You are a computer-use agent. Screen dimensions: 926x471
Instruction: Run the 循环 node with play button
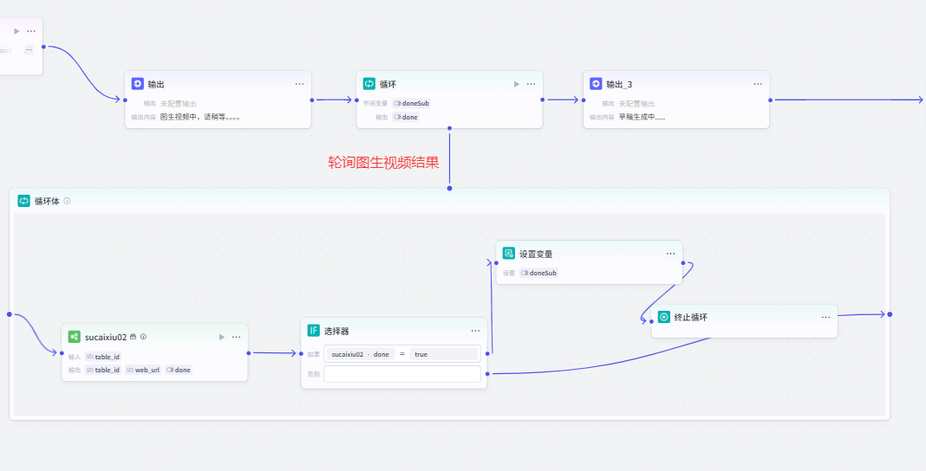[x=516, y=84]
